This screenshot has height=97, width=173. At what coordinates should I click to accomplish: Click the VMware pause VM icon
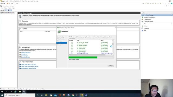coord(8,4)
